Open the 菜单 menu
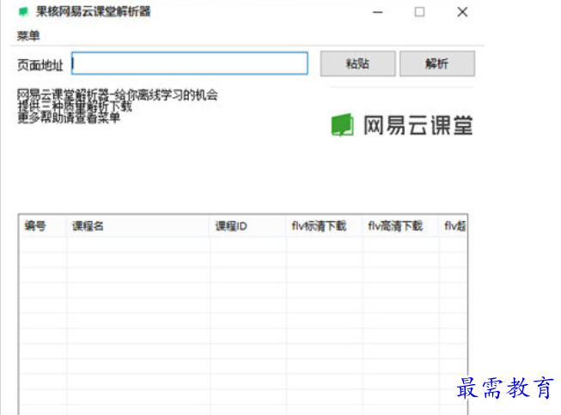561x415 pixels. [28, 36]
